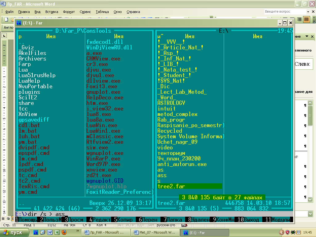The height and width of the screenshot is (237, 316).
Task: Click 4 Редакт in Far key bar
Action: coord(100,219)
